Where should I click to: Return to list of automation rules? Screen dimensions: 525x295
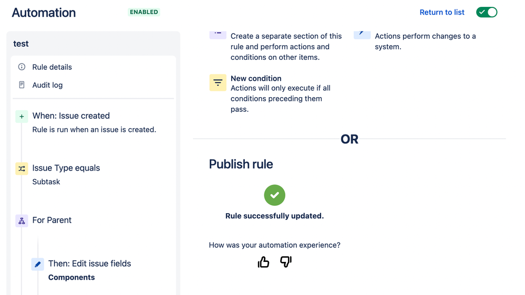(441, 13)
